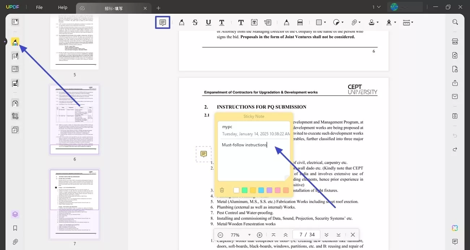Image resolution: width=470 pixels, height=250 pixels.
Task: Select the Pencil drawing tool
Action: pos(286,22)
